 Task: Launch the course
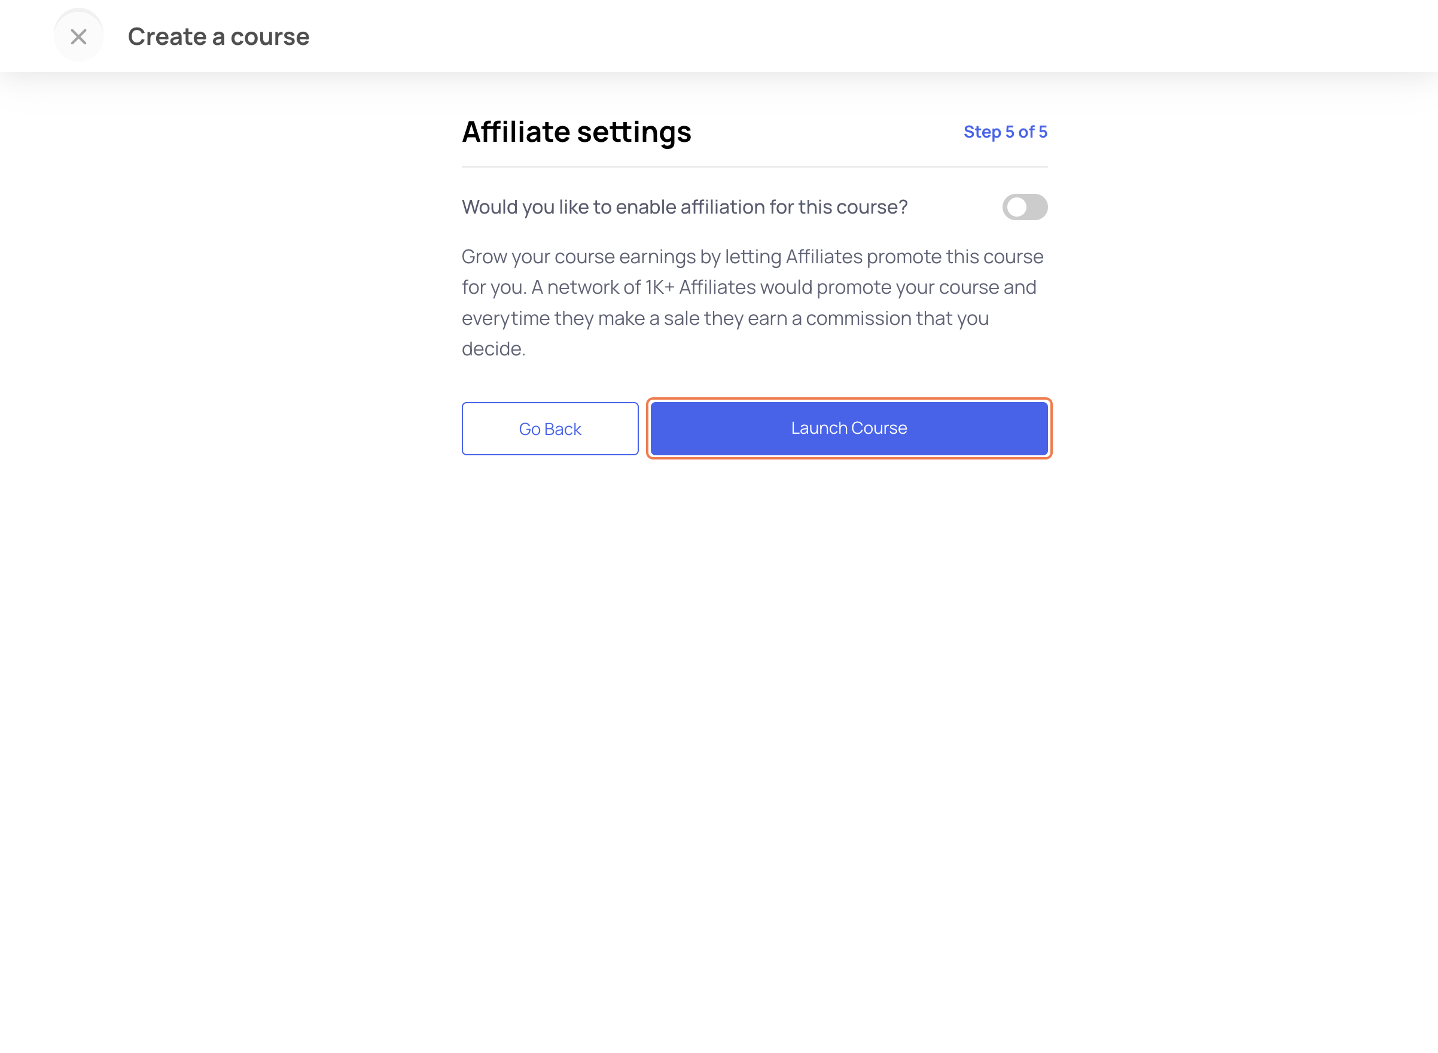pyautogui.click(x=849, y=428)
